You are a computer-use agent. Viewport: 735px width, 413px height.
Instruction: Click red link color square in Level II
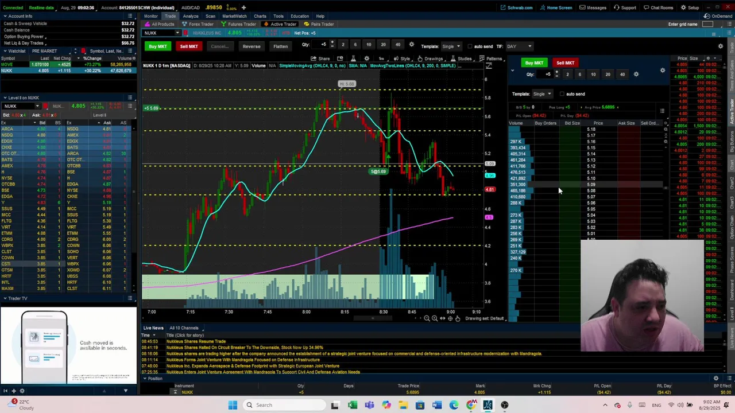tap(45, 106)
